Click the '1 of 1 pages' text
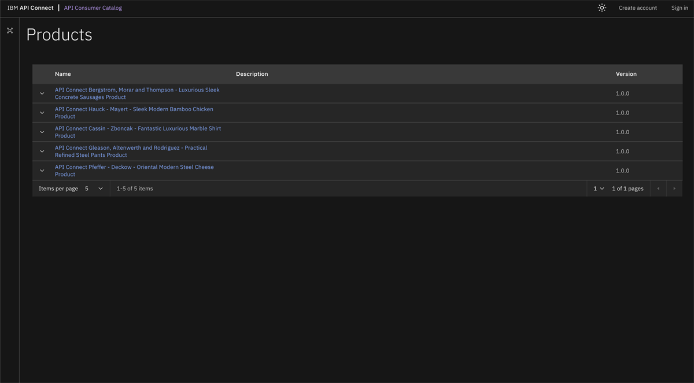This screenshot has height=383, width=694. point(627,189)
